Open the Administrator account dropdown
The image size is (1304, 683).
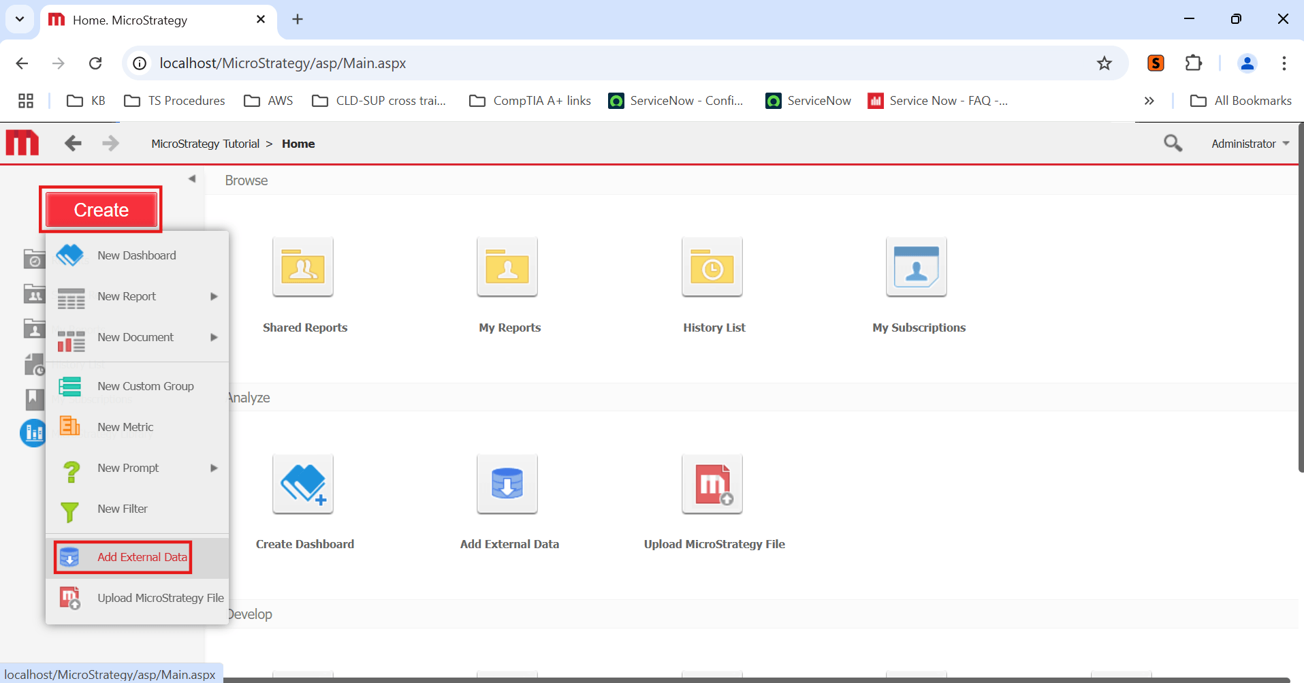pos(1250,144)
